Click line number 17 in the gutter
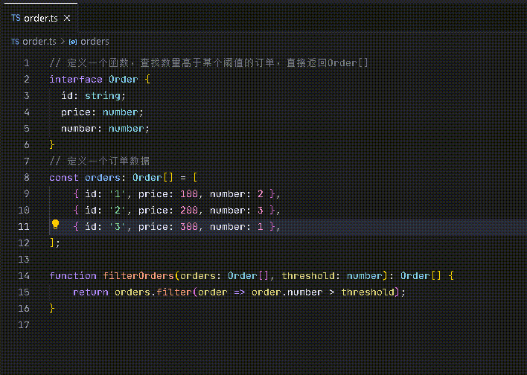This screenshot has width=527, height=375. click(24, 325)
